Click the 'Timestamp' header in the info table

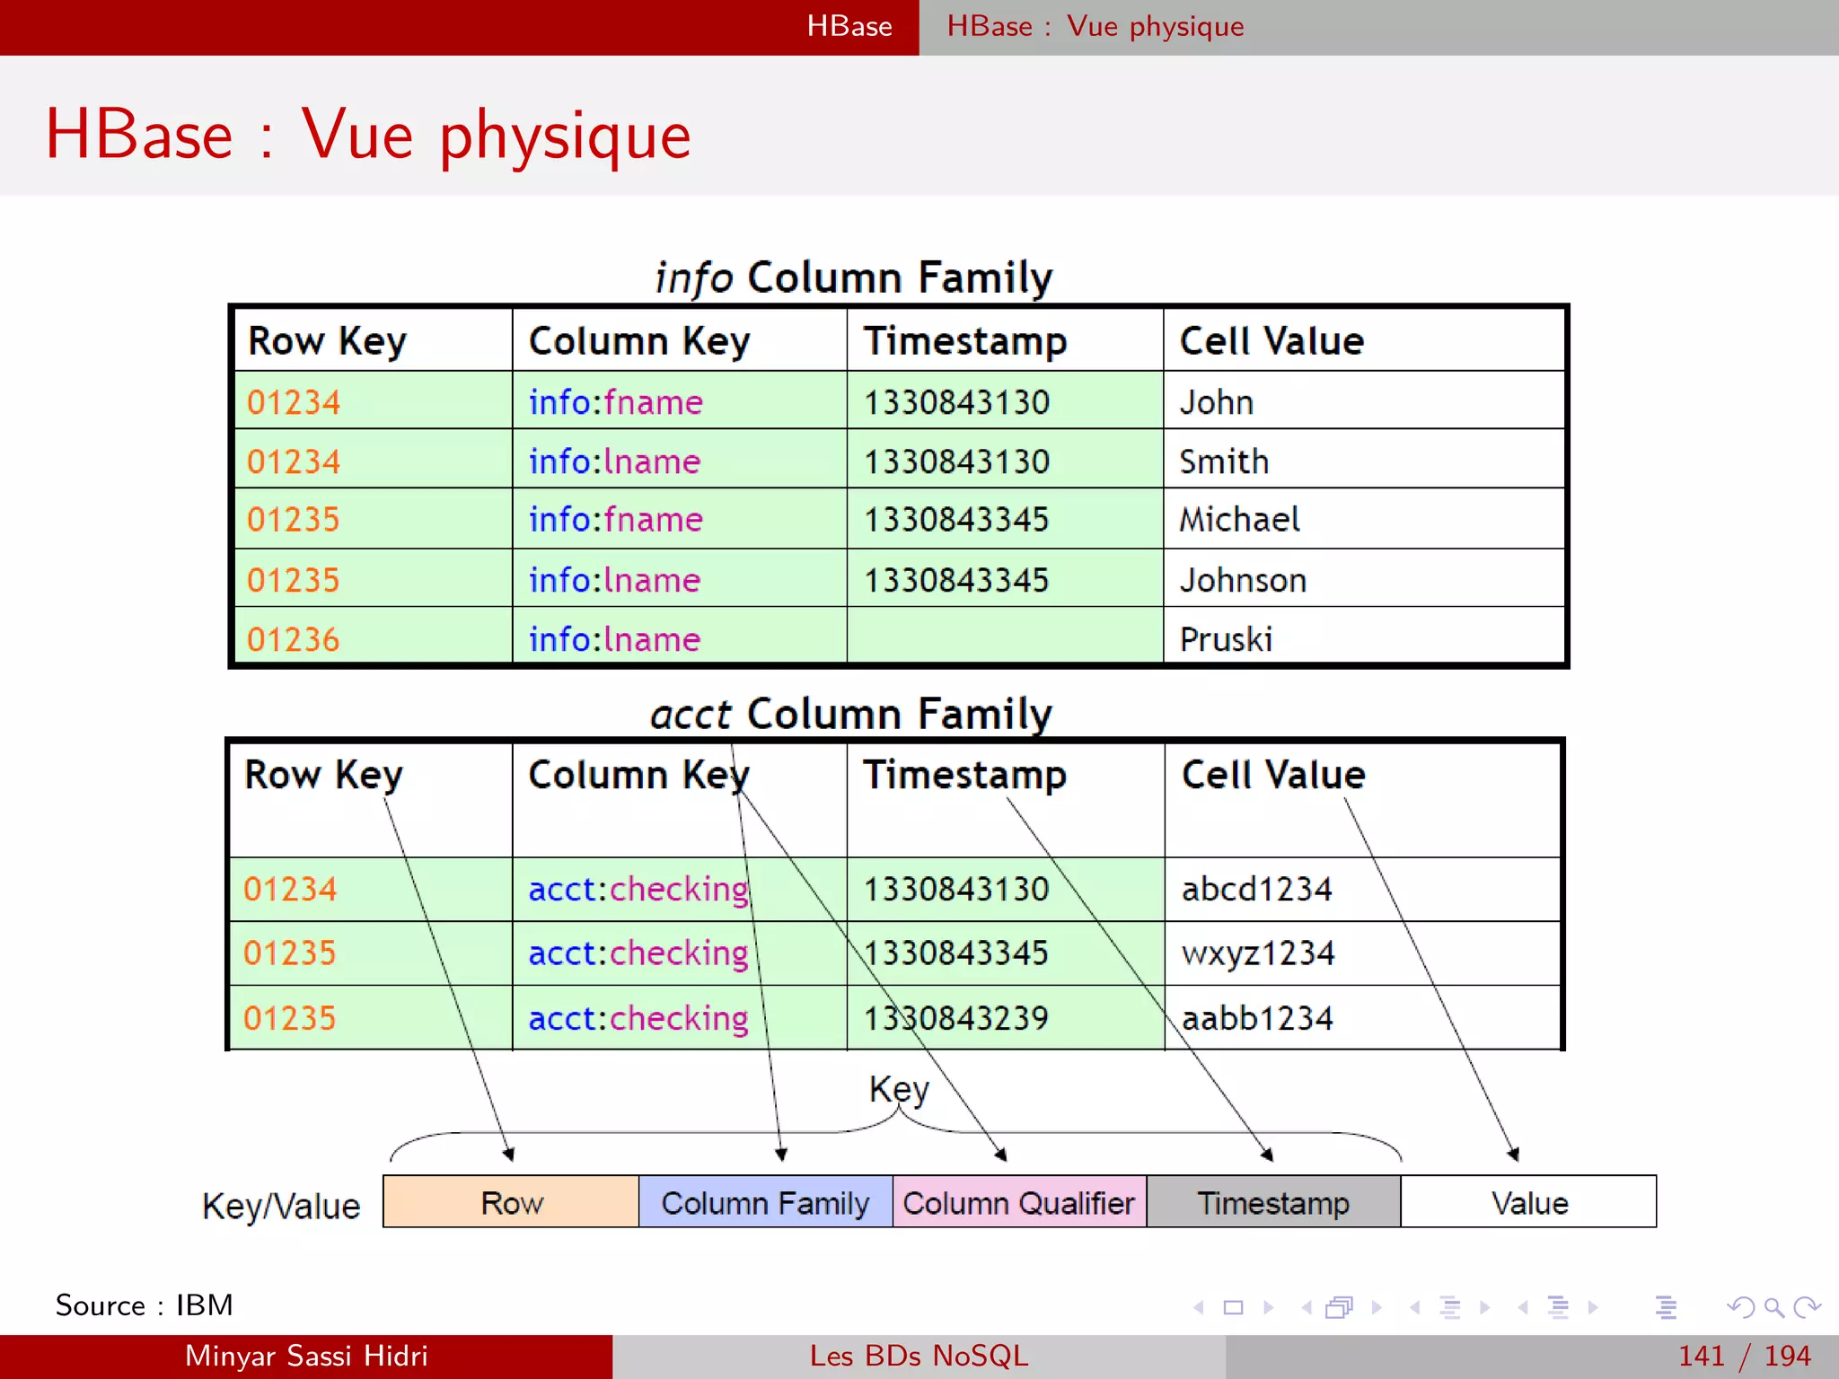tap(965, 342)
